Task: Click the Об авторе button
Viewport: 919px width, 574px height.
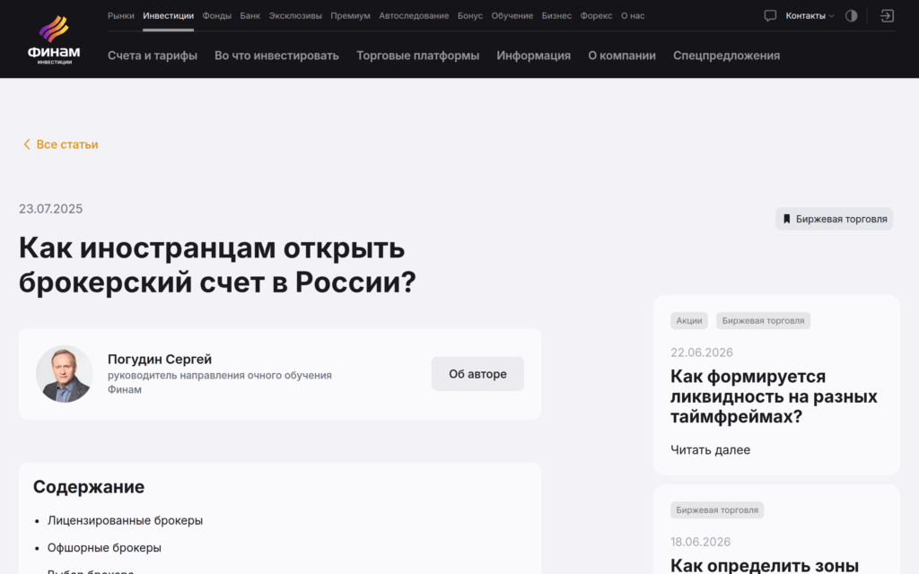Action: 477,374
